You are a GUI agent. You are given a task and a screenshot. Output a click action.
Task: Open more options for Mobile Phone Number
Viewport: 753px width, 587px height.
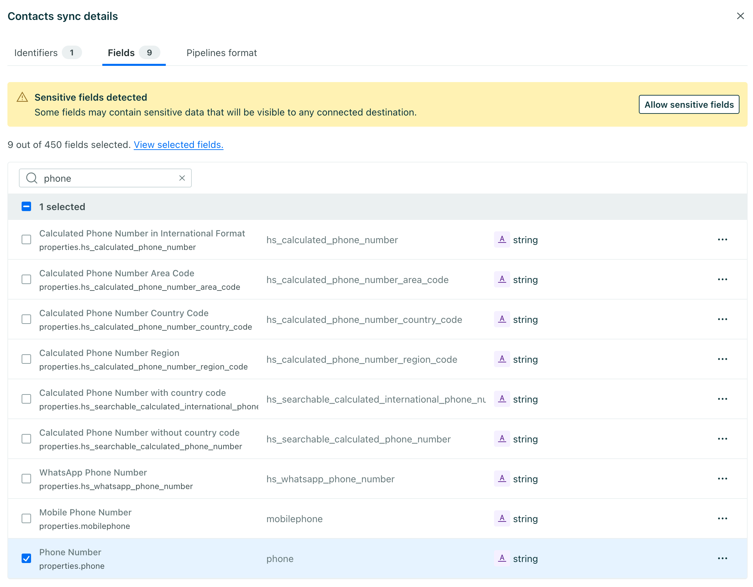pos(723,518)
